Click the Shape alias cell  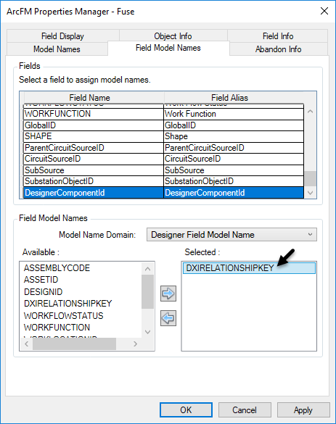point(234,136)
